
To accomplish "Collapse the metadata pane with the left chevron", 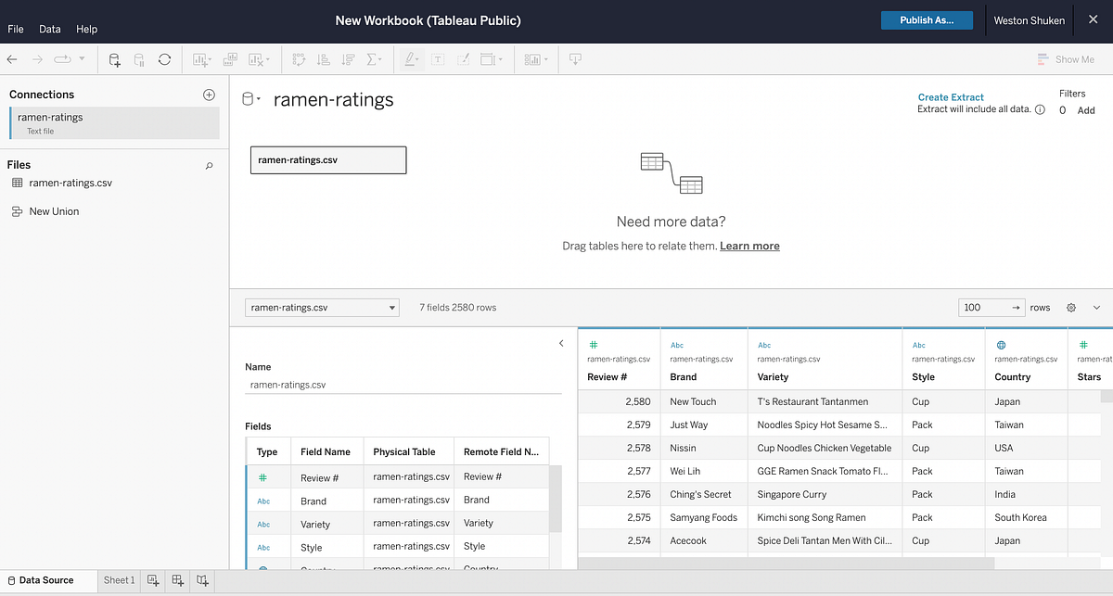I will (x=560, y=343).
